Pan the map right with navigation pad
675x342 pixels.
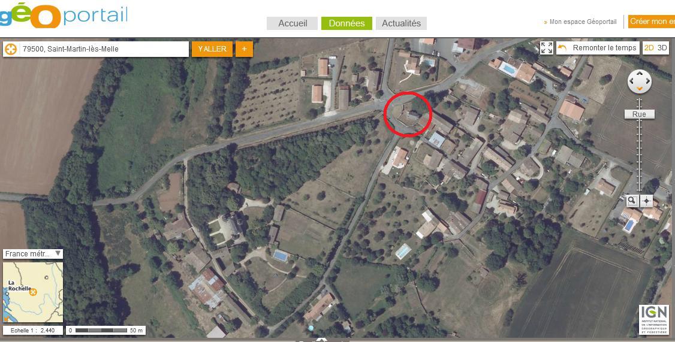click(647, 81)
